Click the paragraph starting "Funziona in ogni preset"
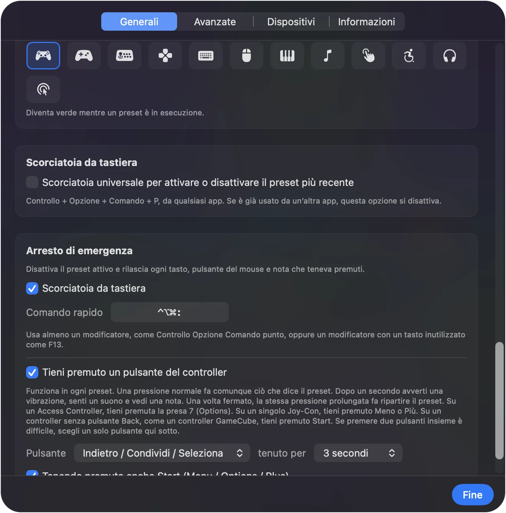The height and width of the screenshot is (513, 506). (x=244, y=411)
